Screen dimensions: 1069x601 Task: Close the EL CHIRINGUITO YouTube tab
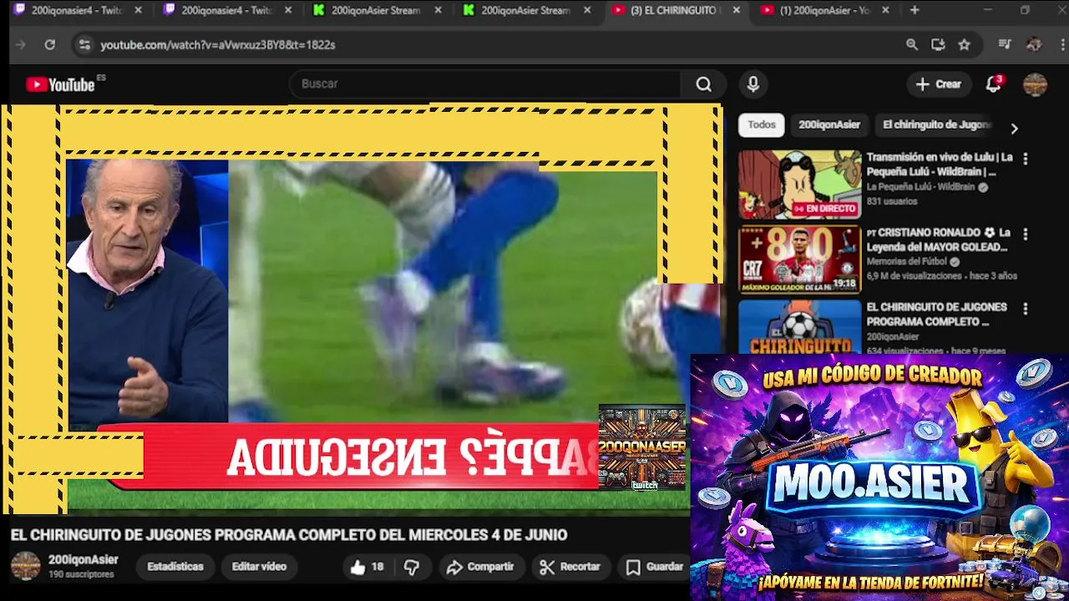[x=736, y=10]
